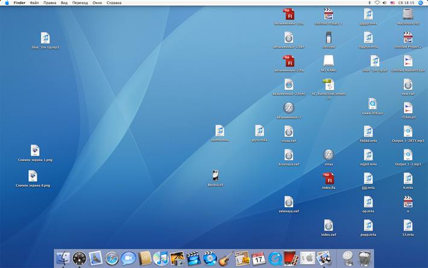428x268 pixels.
Task: Open iCal calendar in the Dock
Action: [259, 258]
